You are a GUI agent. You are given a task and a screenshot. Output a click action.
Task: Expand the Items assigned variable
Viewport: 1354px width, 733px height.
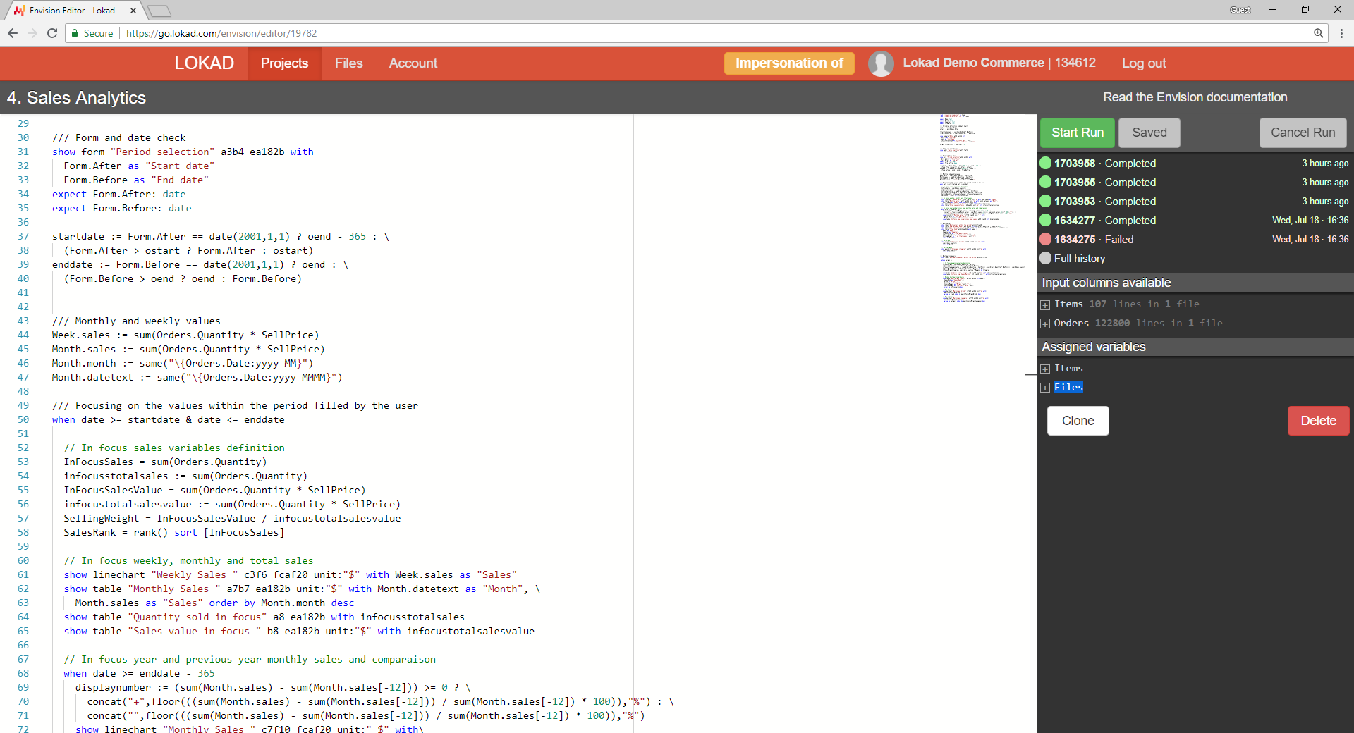[1045, 368]
